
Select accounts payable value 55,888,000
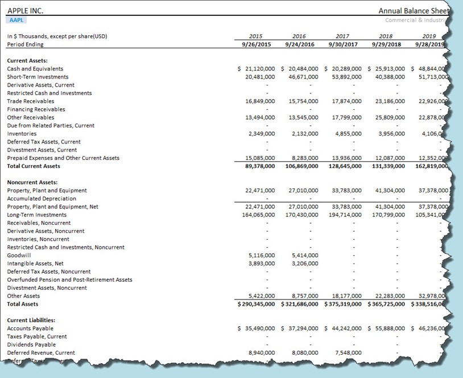[390, 328]
